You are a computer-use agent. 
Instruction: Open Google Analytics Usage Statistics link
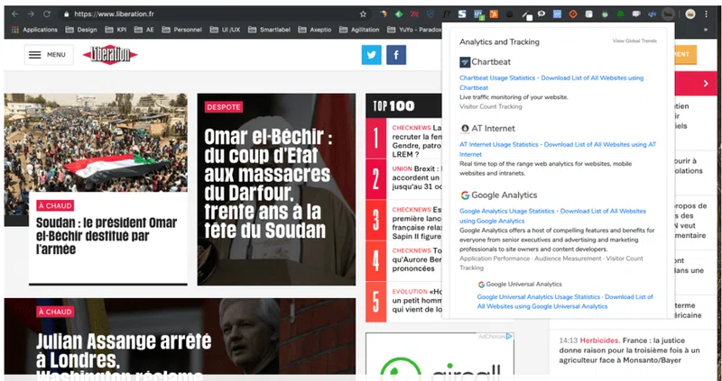pyautogui.click(x=507, y=212)
